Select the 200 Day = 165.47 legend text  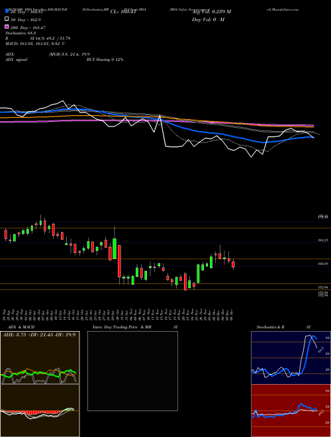pos(28,28)
